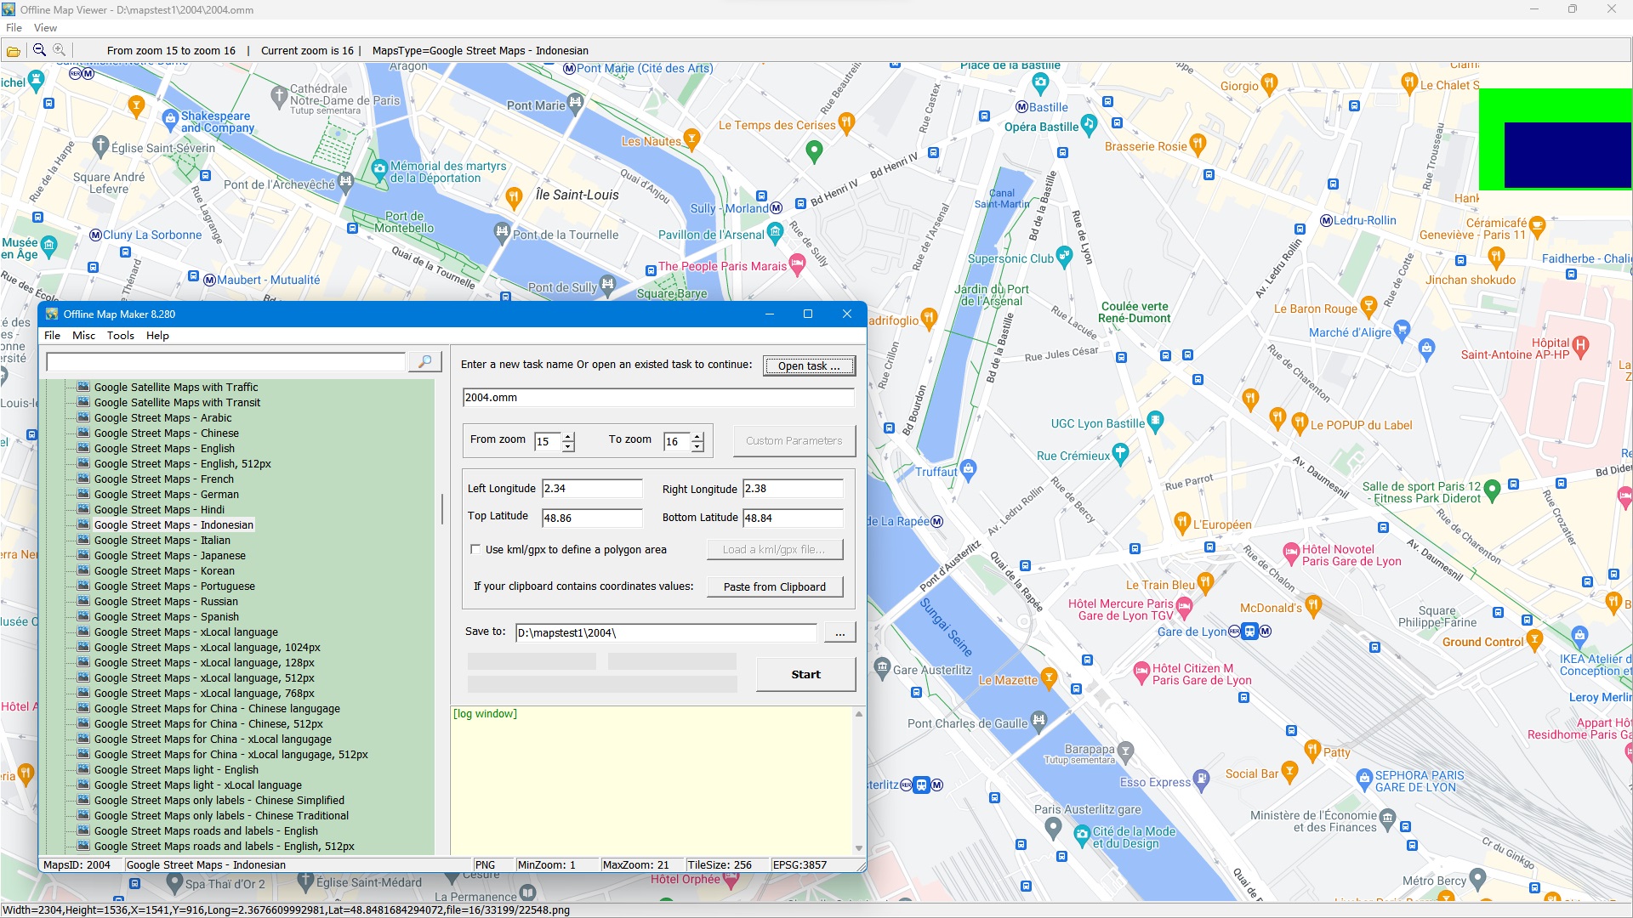
Task: Open File menu in Offline Map Maker
Action: click(52, 336)
